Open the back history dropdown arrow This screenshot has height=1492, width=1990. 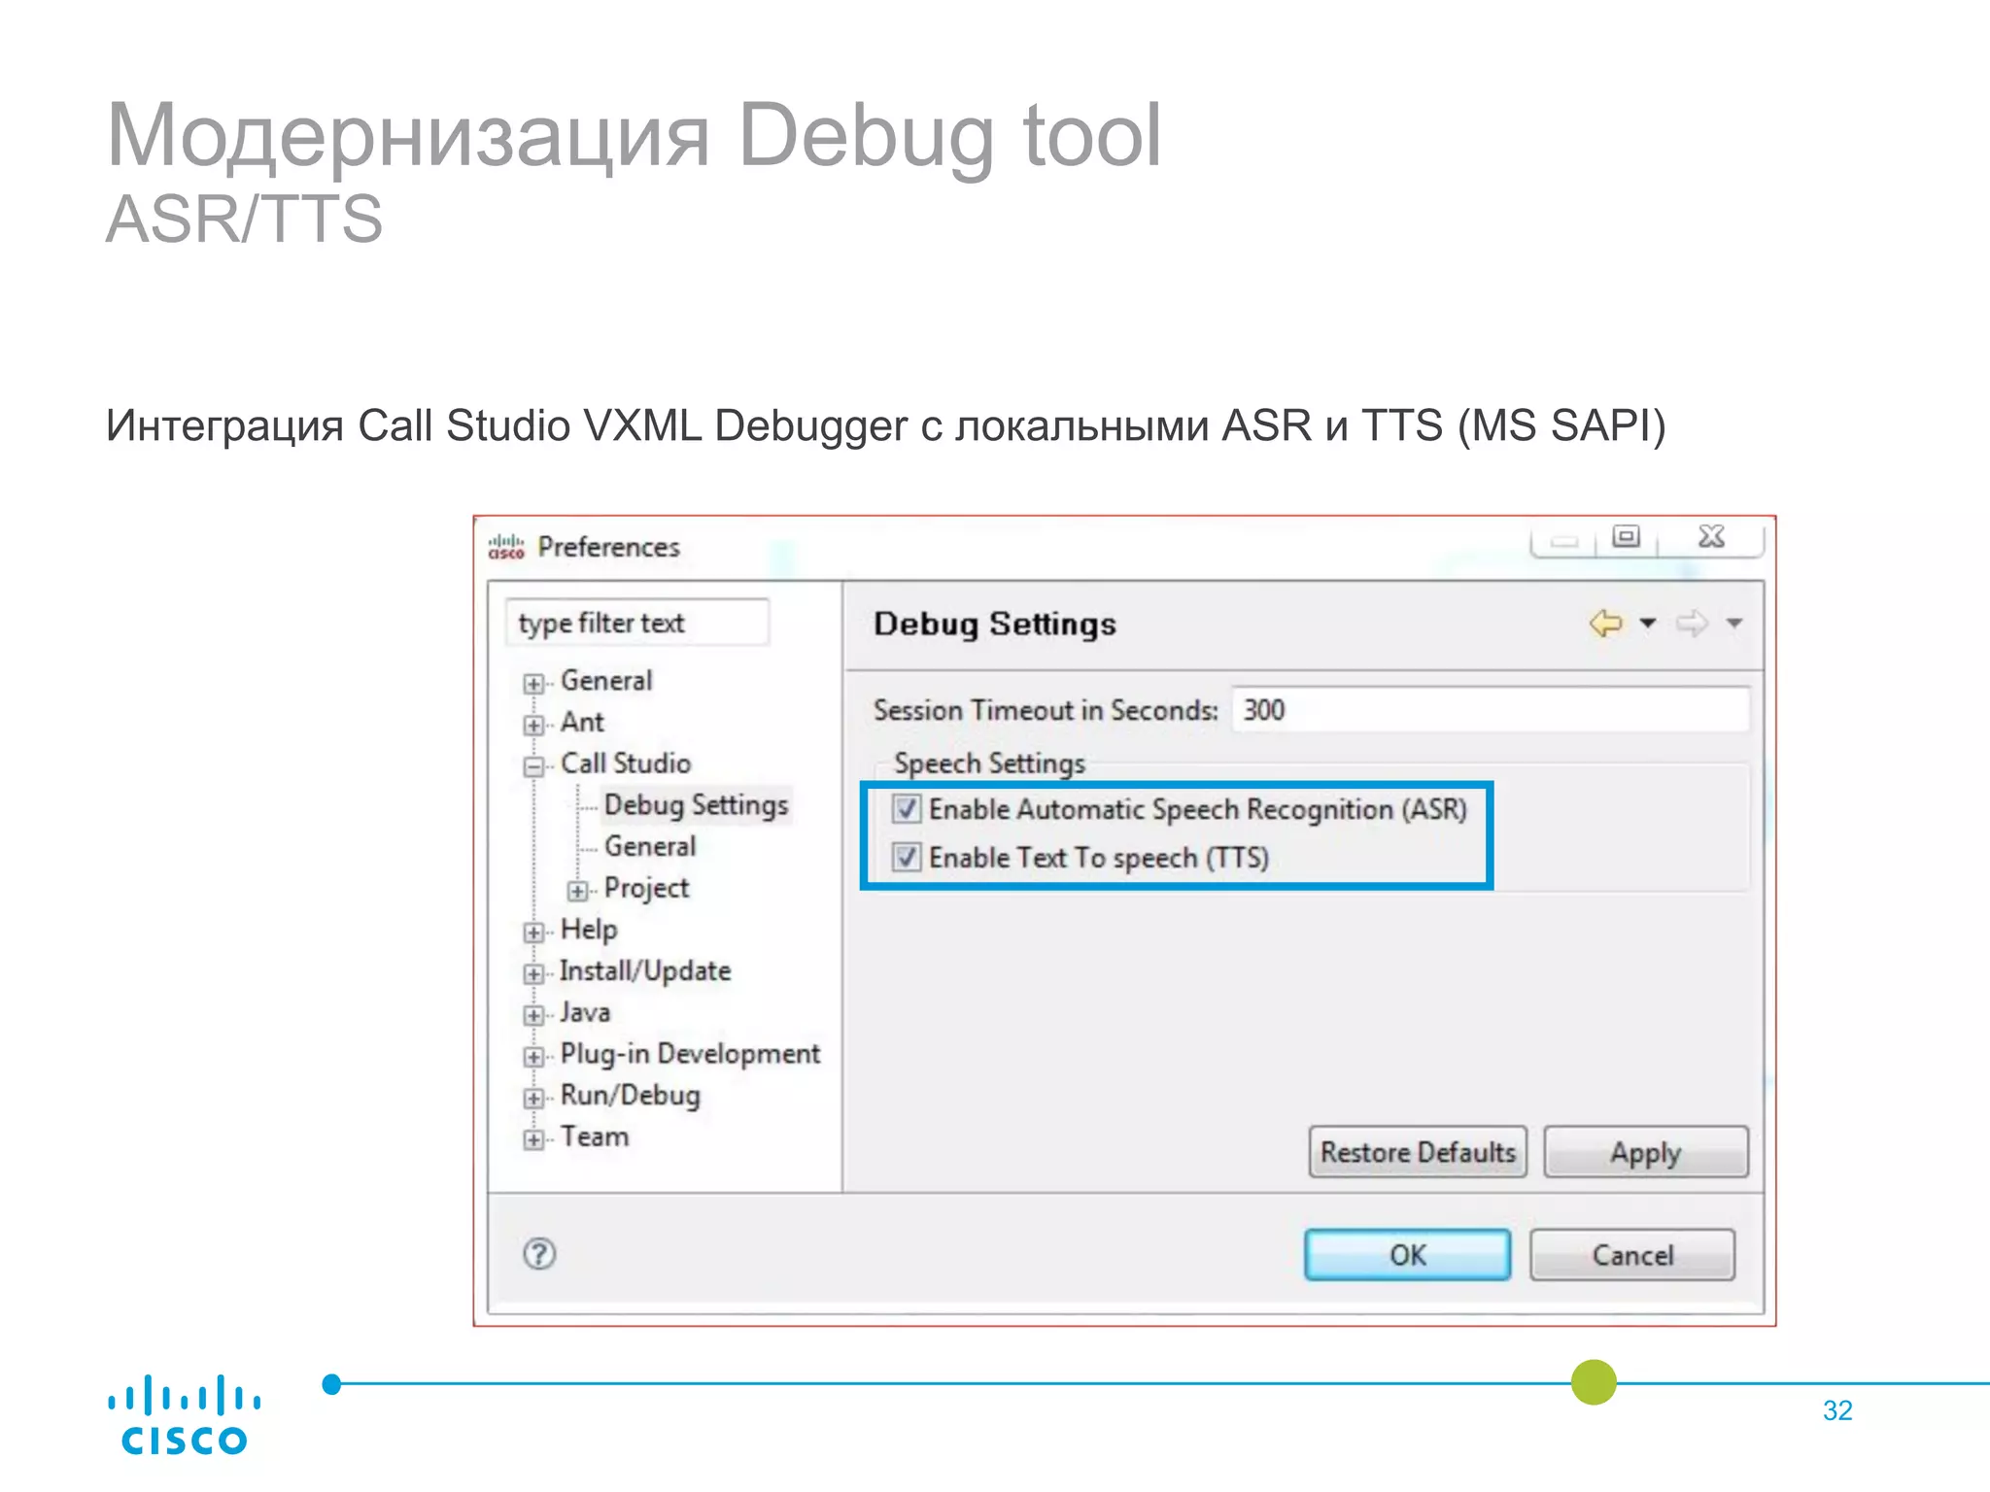pos(1648,623)
